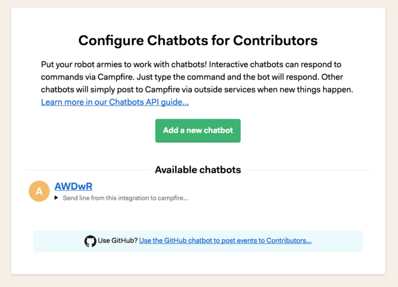The height and width of the screenshot is (287, 398).
Task: Click the "Use GitHub?" label text
Action: pyautogui.click(x=118, y=241)
